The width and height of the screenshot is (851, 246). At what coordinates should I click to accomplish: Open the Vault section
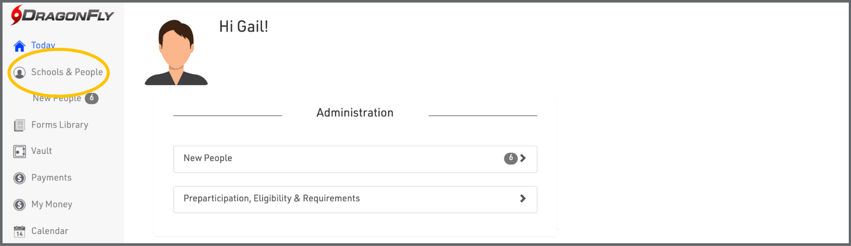point(42,151)
